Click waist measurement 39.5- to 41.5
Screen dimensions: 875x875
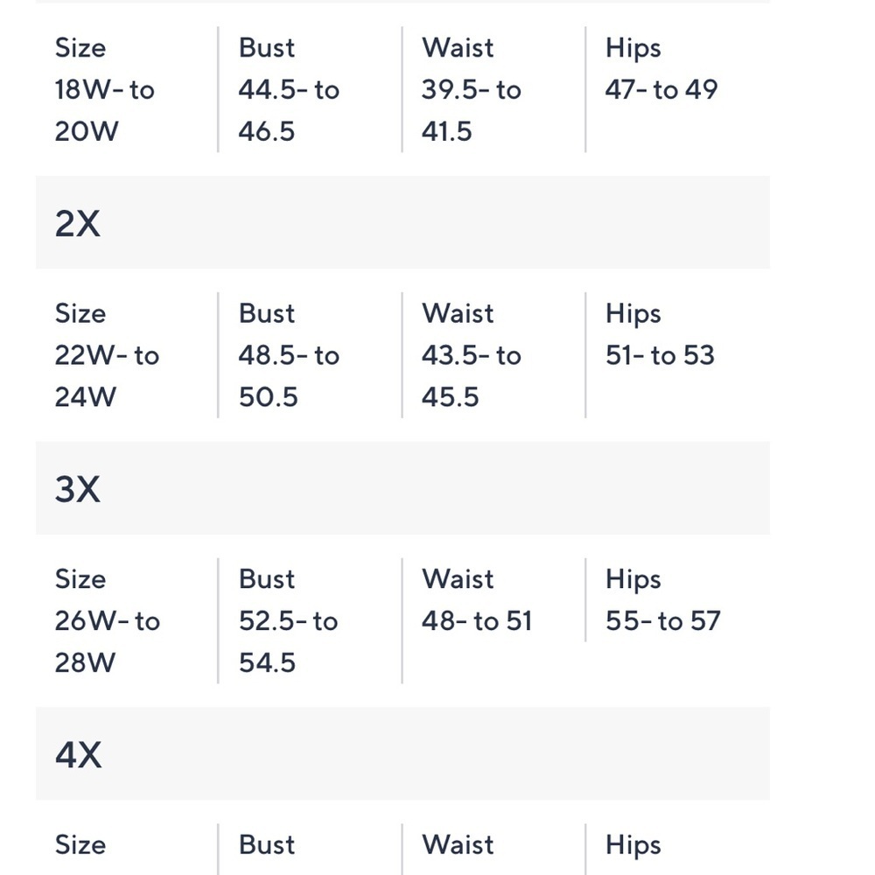point(472,110)
